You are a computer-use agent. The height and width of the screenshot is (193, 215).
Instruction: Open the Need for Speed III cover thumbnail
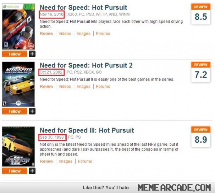tap(18, 146)
